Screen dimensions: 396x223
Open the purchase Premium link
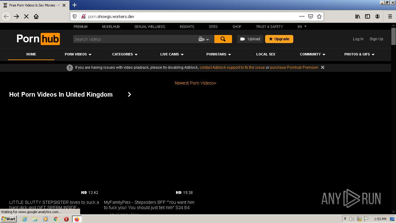294,68
